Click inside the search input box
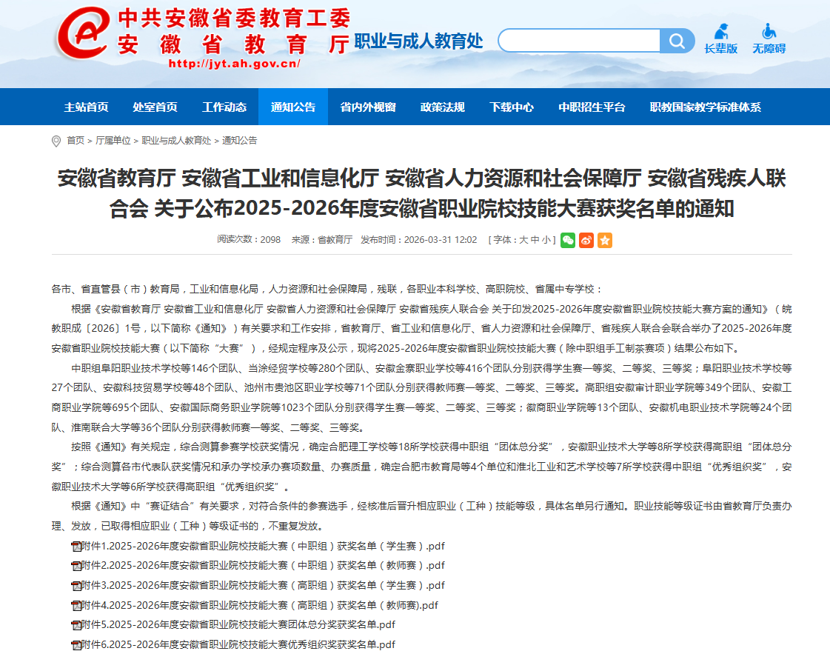Screen dimensions: 830x651 (x=578, y=41)
